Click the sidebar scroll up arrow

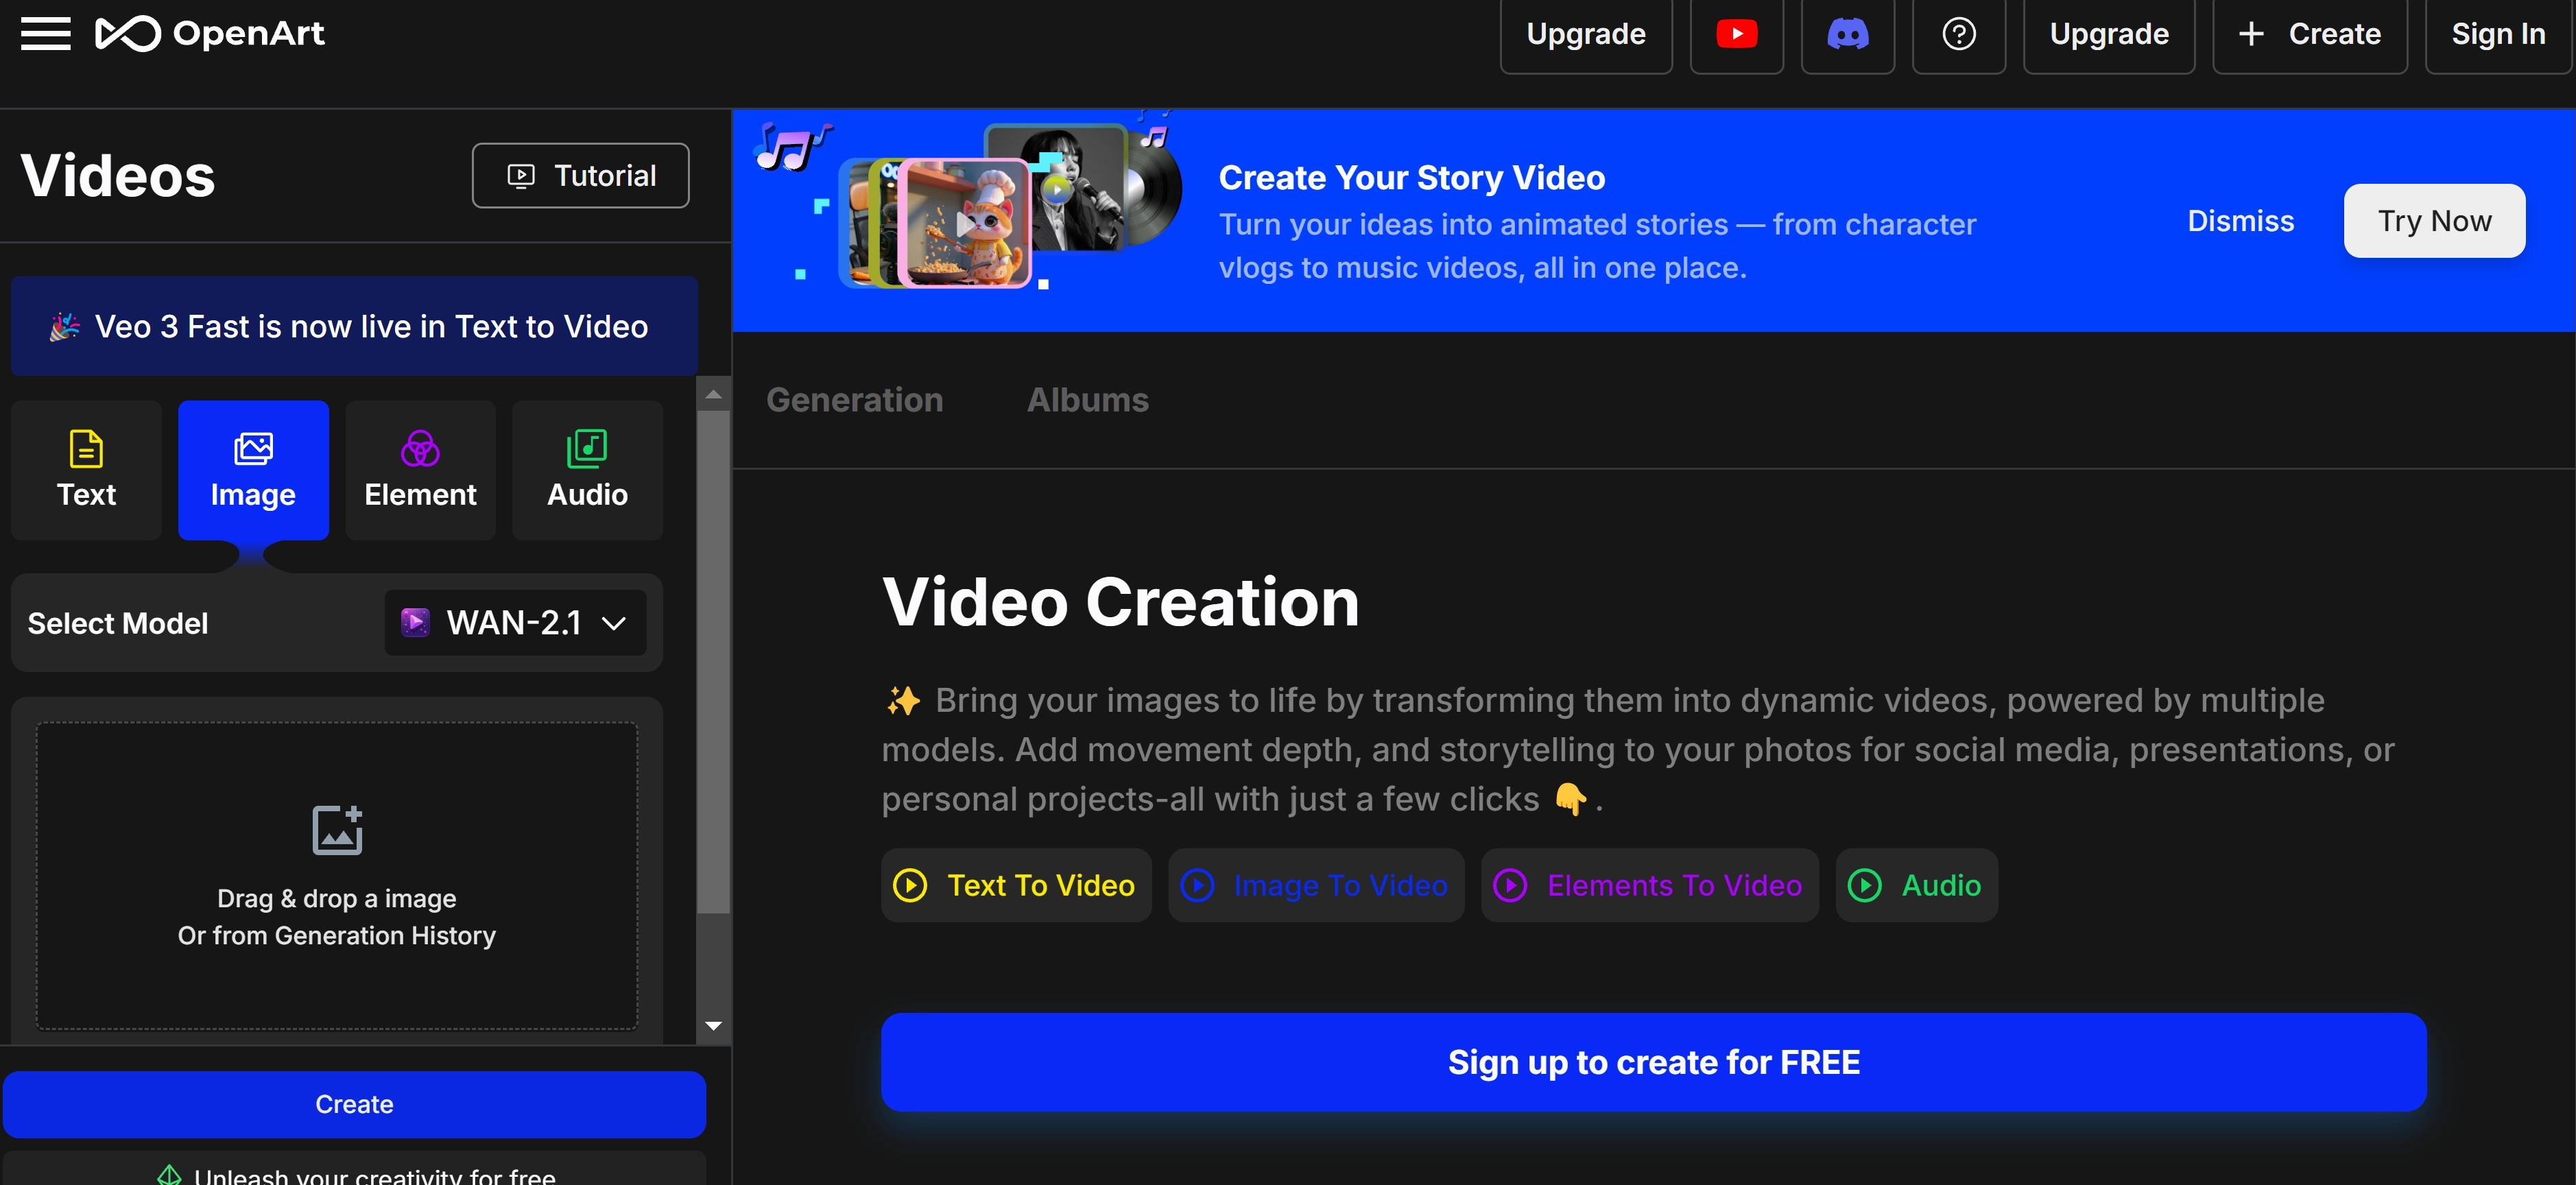(713, 394)
